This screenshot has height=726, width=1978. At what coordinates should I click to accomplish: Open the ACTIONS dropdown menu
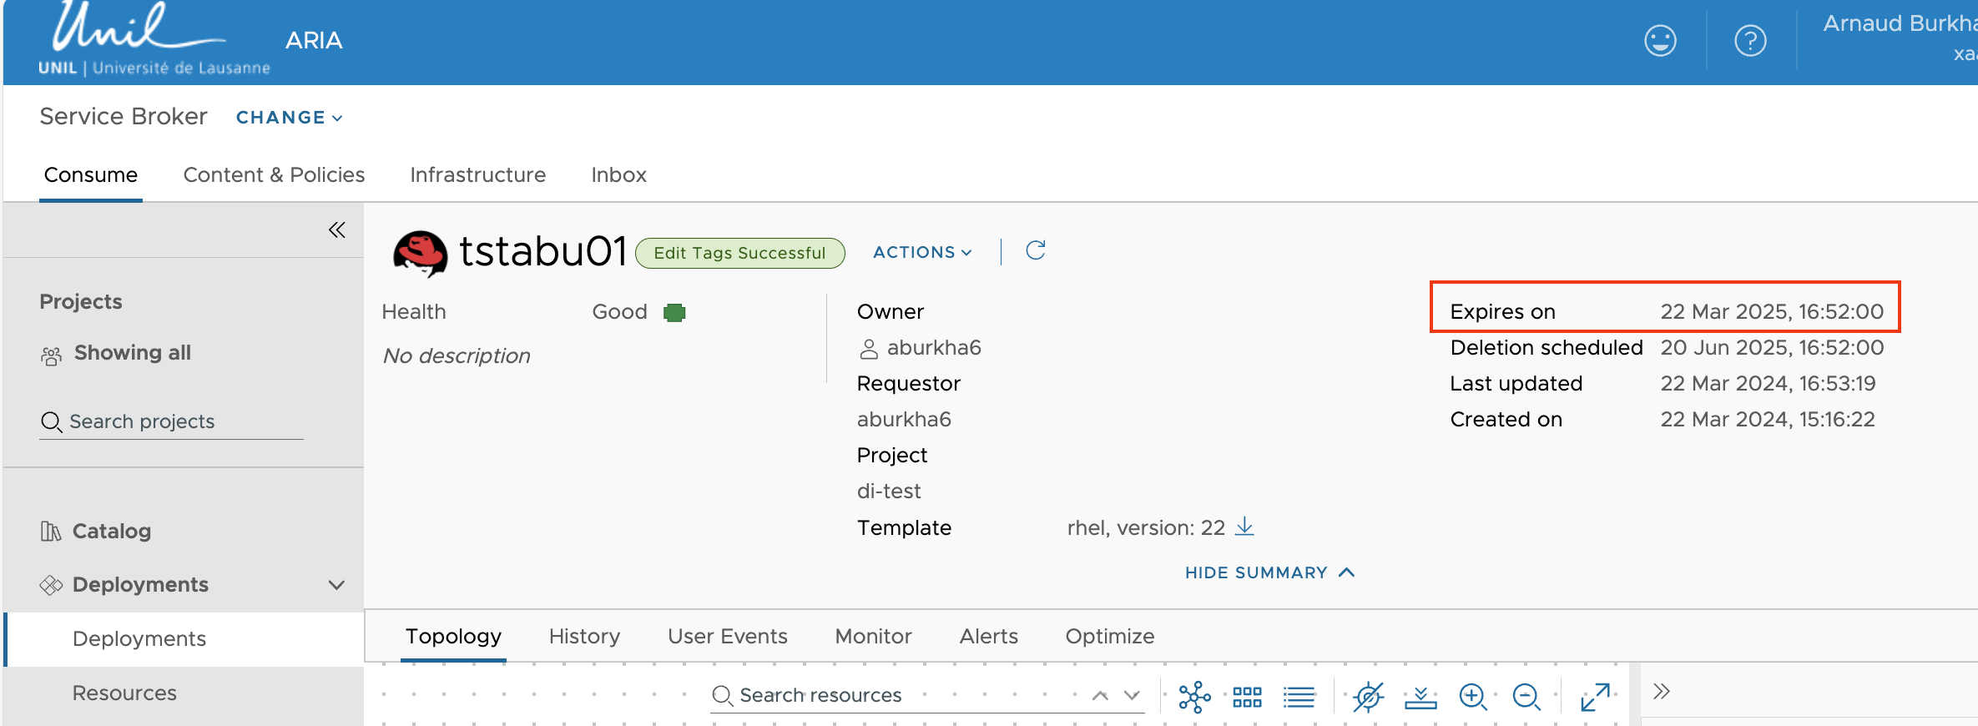coord(922,252)
